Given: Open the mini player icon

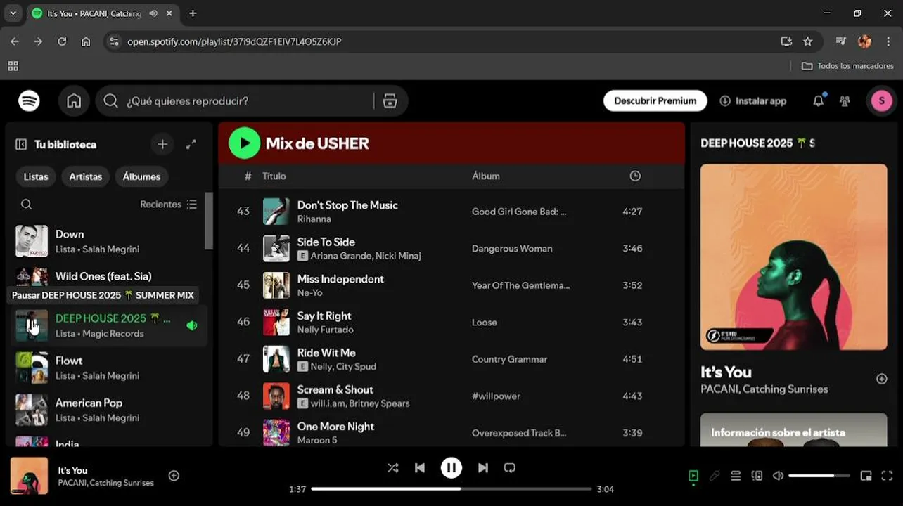Looking at the screenshot, I should (866, 476).
